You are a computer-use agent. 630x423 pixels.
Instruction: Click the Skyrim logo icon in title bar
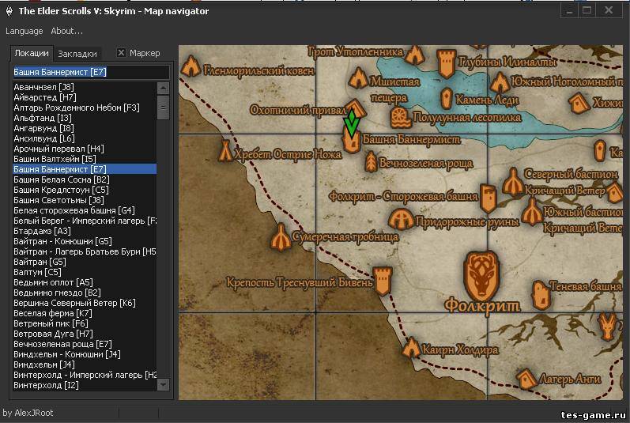point(9,11)
